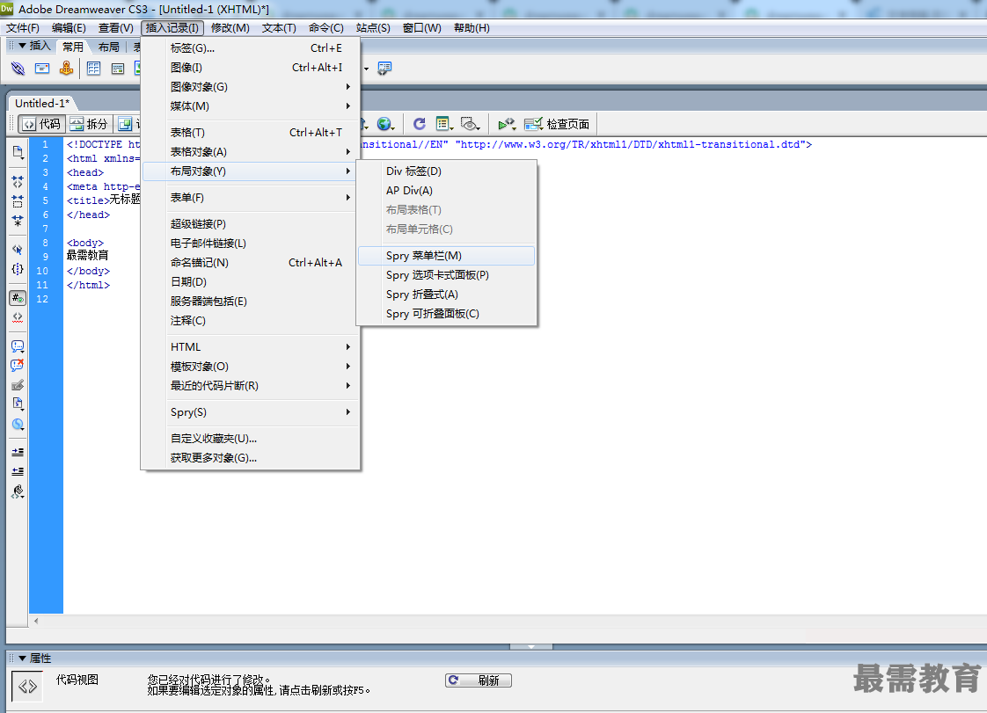Click the Tag Chooser icon in Insert bar
The image size is (987, 713).
(384, 68)
